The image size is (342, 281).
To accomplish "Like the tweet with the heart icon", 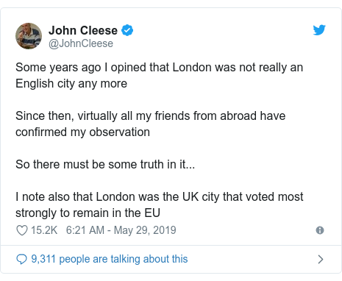I will click(22, 230).
